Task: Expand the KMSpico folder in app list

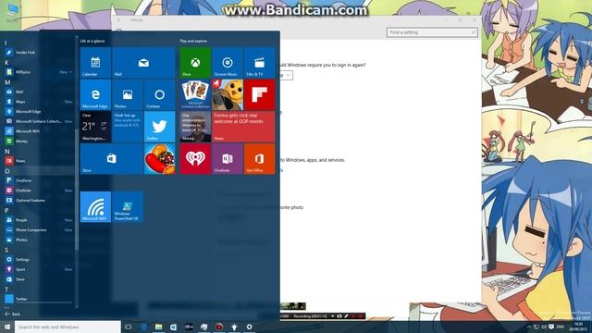Action: (39, 72)
